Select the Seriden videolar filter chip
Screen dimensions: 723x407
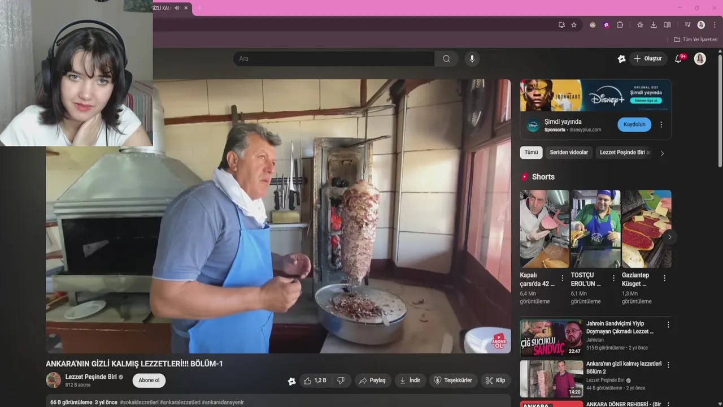(x=569, y=153)
